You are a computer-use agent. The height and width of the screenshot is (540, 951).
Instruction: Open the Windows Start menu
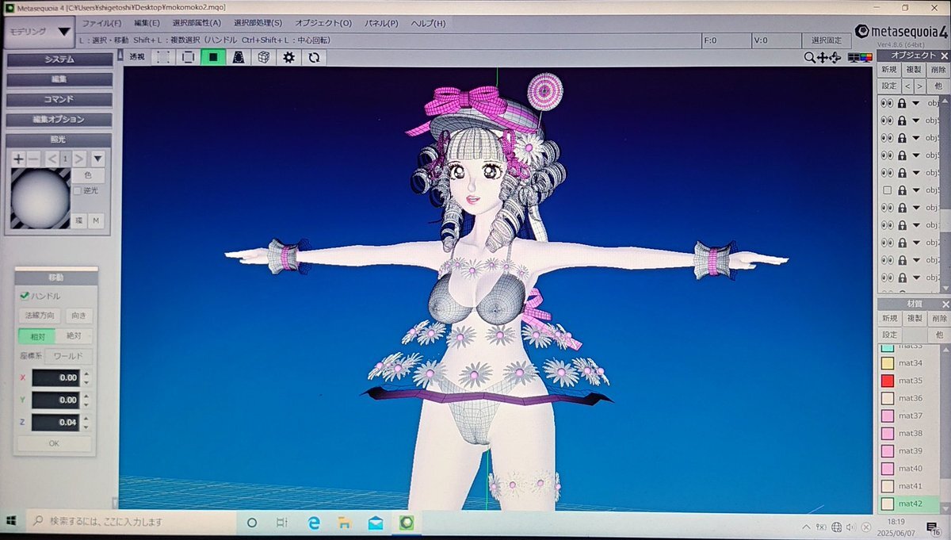pos(12,522)
